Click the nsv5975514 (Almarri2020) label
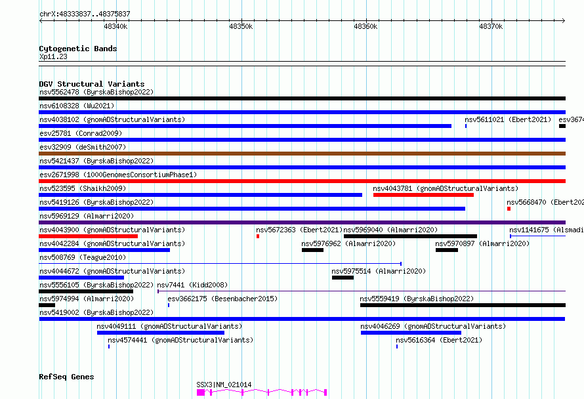This screenshot has width=584, height=399. click(x=379, y=271)
